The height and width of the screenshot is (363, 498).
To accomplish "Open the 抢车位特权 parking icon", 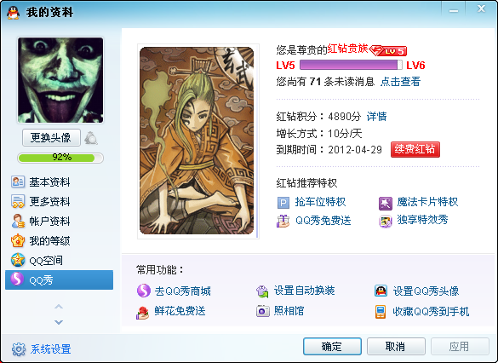I will (283, 203).
